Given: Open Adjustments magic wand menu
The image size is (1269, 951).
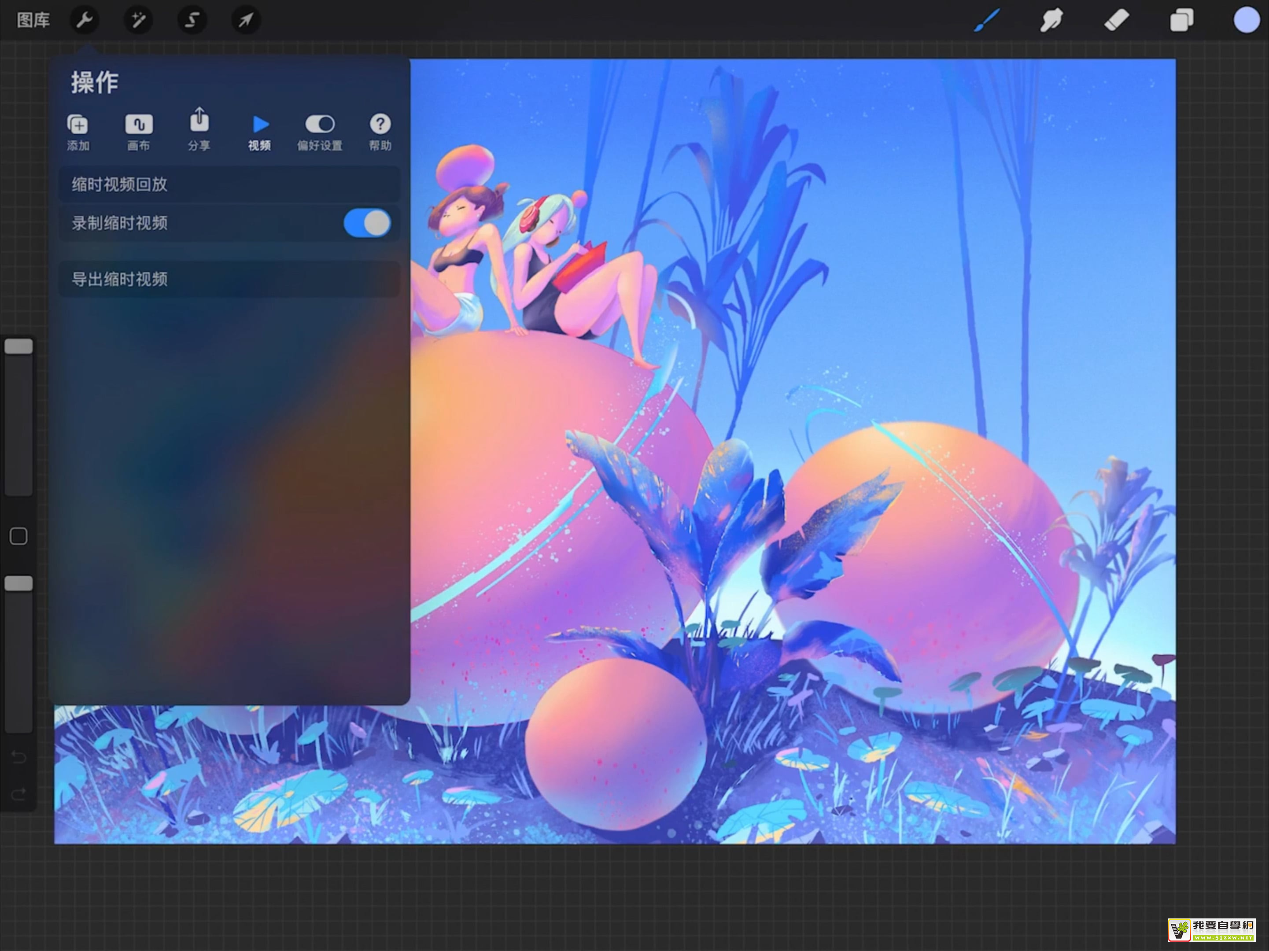Looking at the screenshot, I should click(138, 21).
